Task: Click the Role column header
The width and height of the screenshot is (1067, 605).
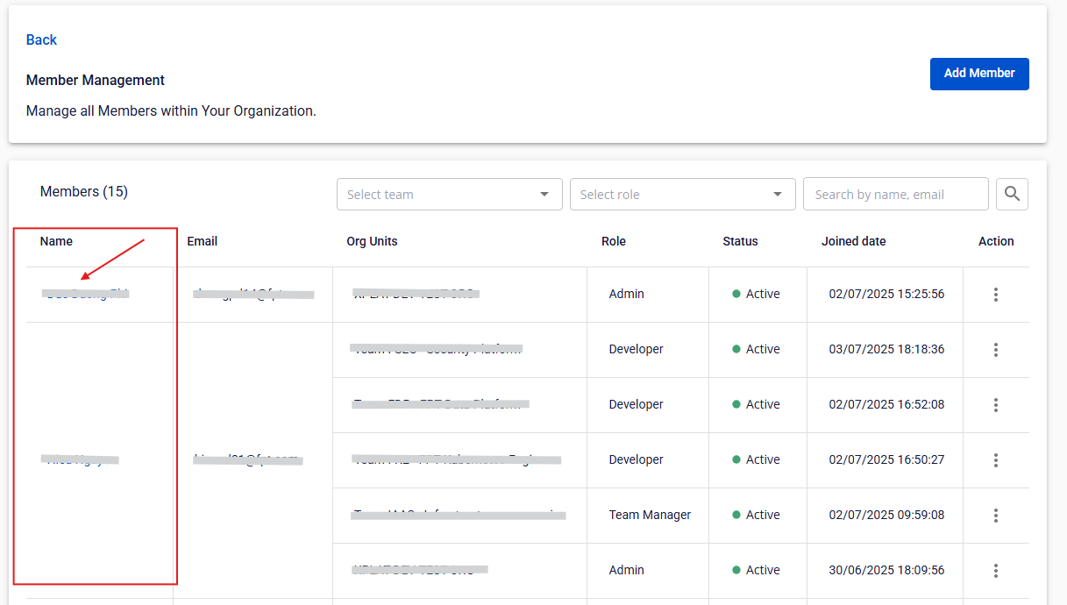Action: pos(613,241)
